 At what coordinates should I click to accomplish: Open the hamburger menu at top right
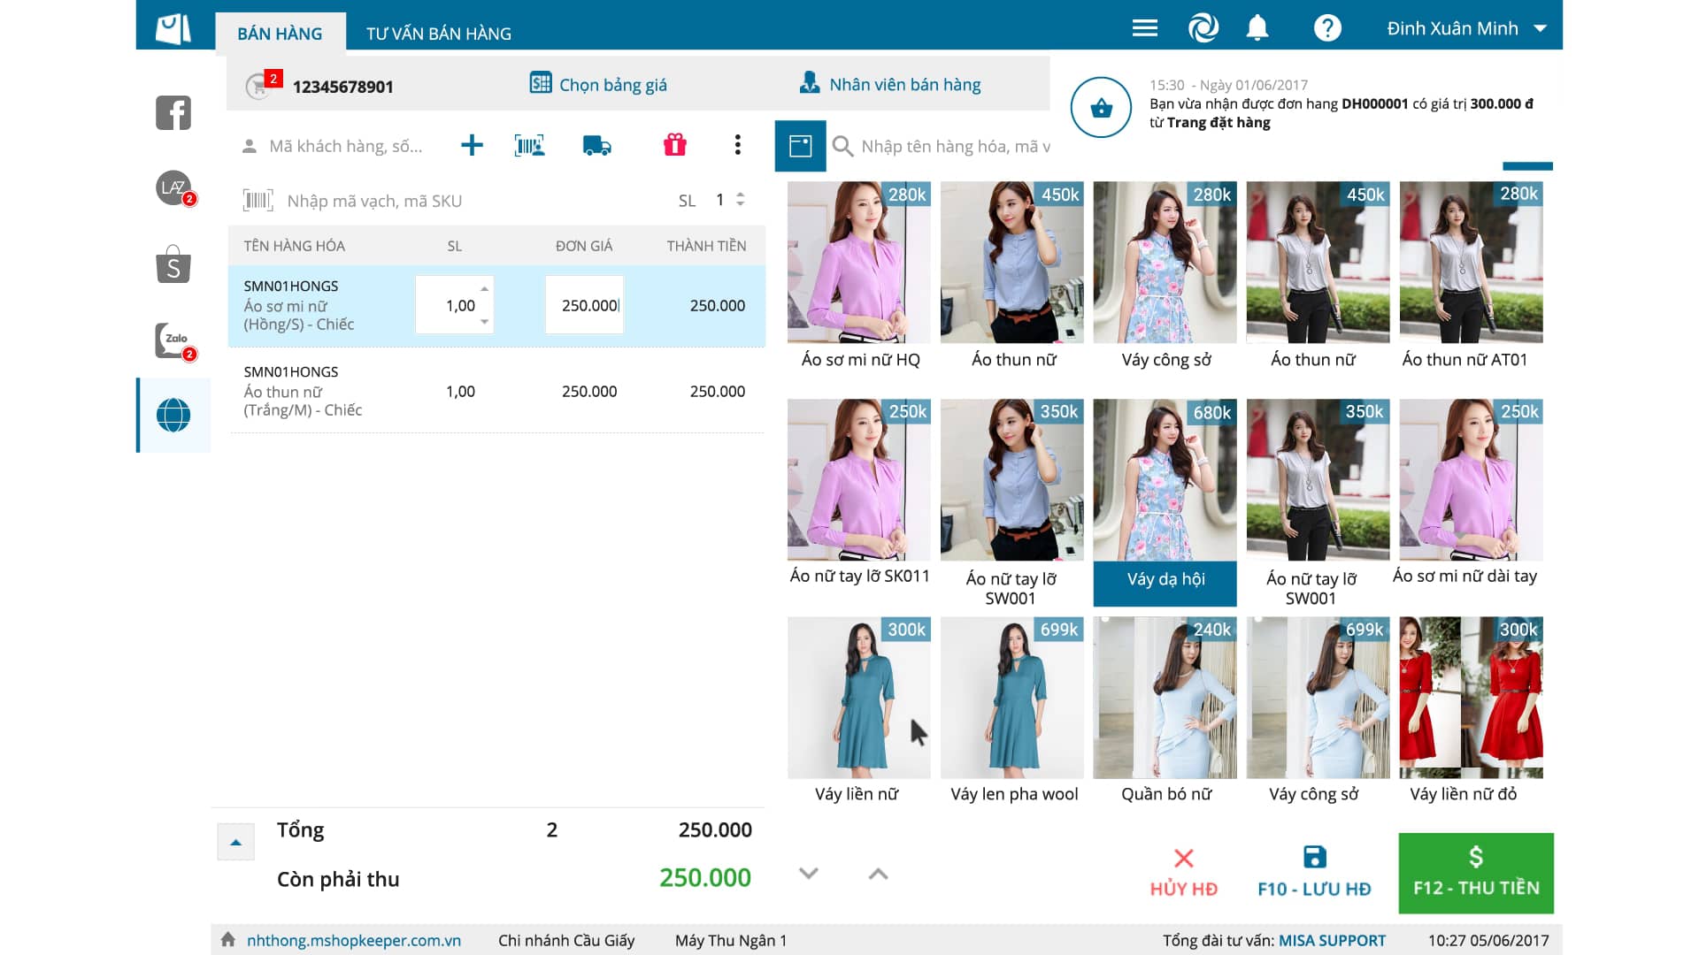(1144, 27)
